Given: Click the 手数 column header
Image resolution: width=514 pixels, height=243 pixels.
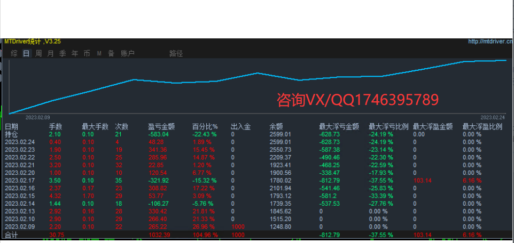Looking at the screenshot, I should coord(56,127).
